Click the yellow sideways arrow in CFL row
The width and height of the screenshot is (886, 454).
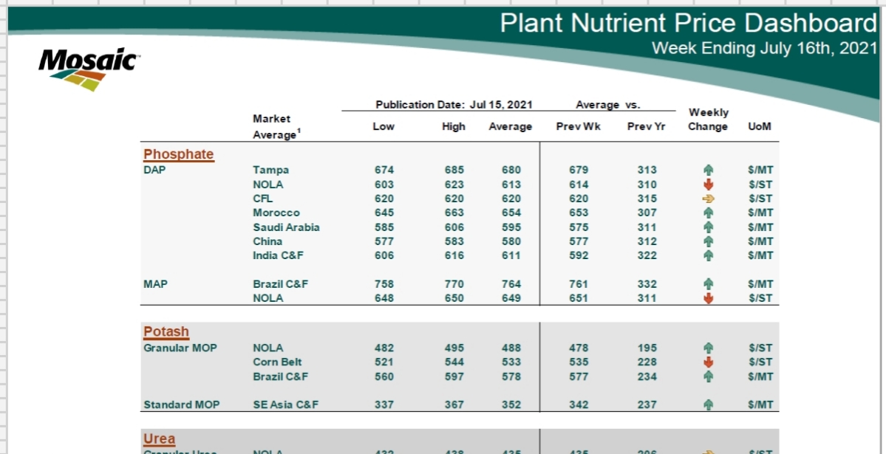coord(708,199)
